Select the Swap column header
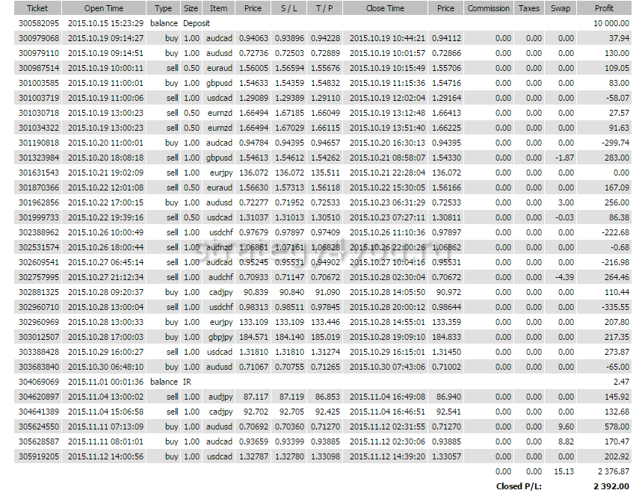642x496 pixels. coord(560,8)
